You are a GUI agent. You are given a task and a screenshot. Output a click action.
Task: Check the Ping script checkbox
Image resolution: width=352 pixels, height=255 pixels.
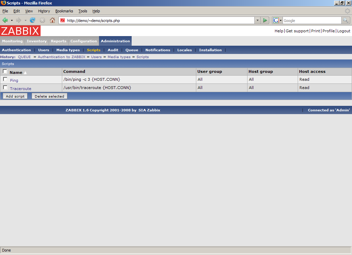pyautogui.click(x=5, y=79)
